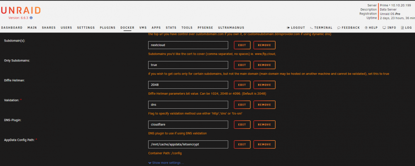Screen dimensions: 415x166
Task: Remove the DNS-Plugin setting
Action: 264,124
